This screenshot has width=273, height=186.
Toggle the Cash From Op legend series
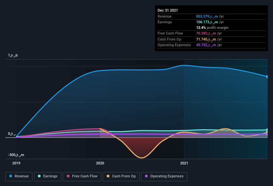(121, 176)
